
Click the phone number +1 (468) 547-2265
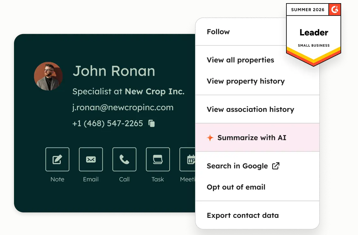[x=108, y=123]
